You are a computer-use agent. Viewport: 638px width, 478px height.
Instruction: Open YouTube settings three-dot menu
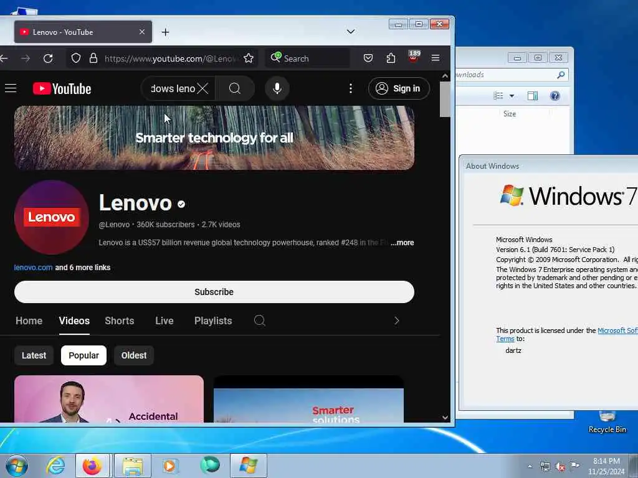point(350,88)
